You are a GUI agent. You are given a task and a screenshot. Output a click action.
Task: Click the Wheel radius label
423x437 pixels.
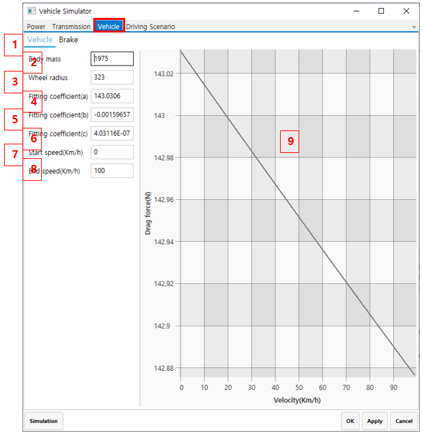(48, 77)
